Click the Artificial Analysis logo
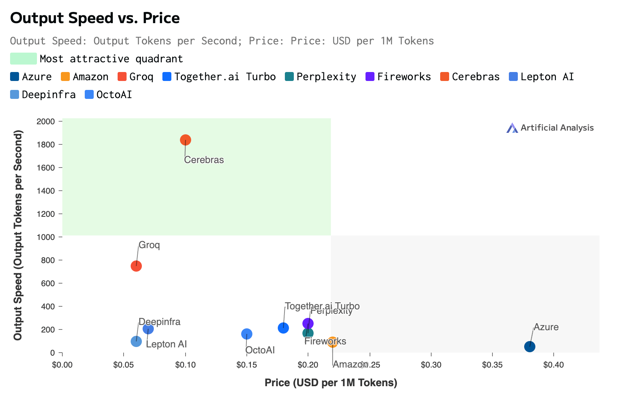 point(550,128)
